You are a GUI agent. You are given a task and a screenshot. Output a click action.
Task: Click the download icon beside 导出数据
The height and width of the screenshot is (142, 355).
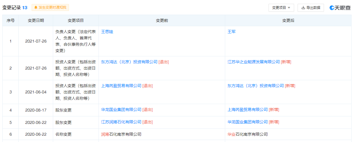(303, 8)
